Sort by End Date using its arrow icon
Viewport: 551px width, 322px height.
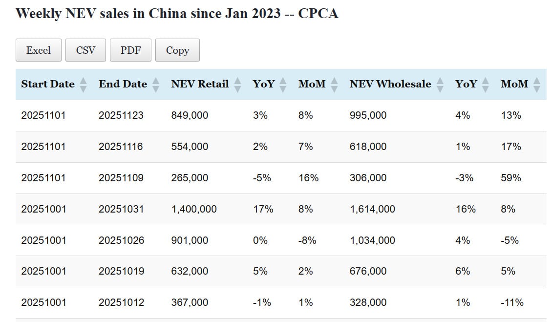156,85
